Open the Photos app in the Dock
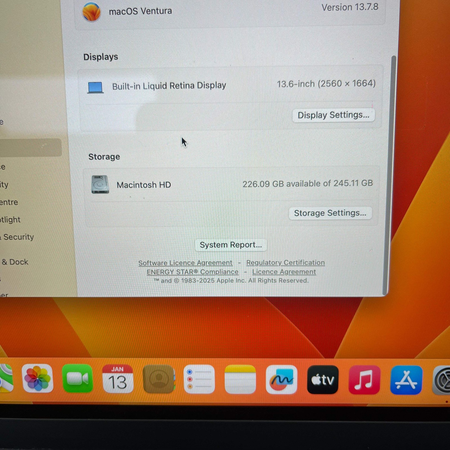Image resolution: width=450 pixels, height=450 pixels. pyautogui.click(x=38, y=378)
